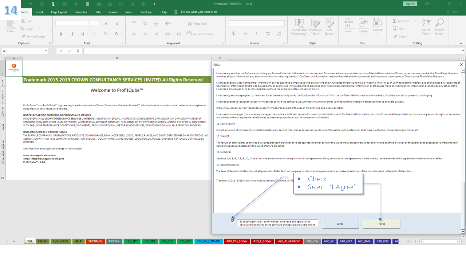The width and height of the screenshot is (466, 262).
Task: Select the SETTINGS sheet tab
Action: pos(95,241)
